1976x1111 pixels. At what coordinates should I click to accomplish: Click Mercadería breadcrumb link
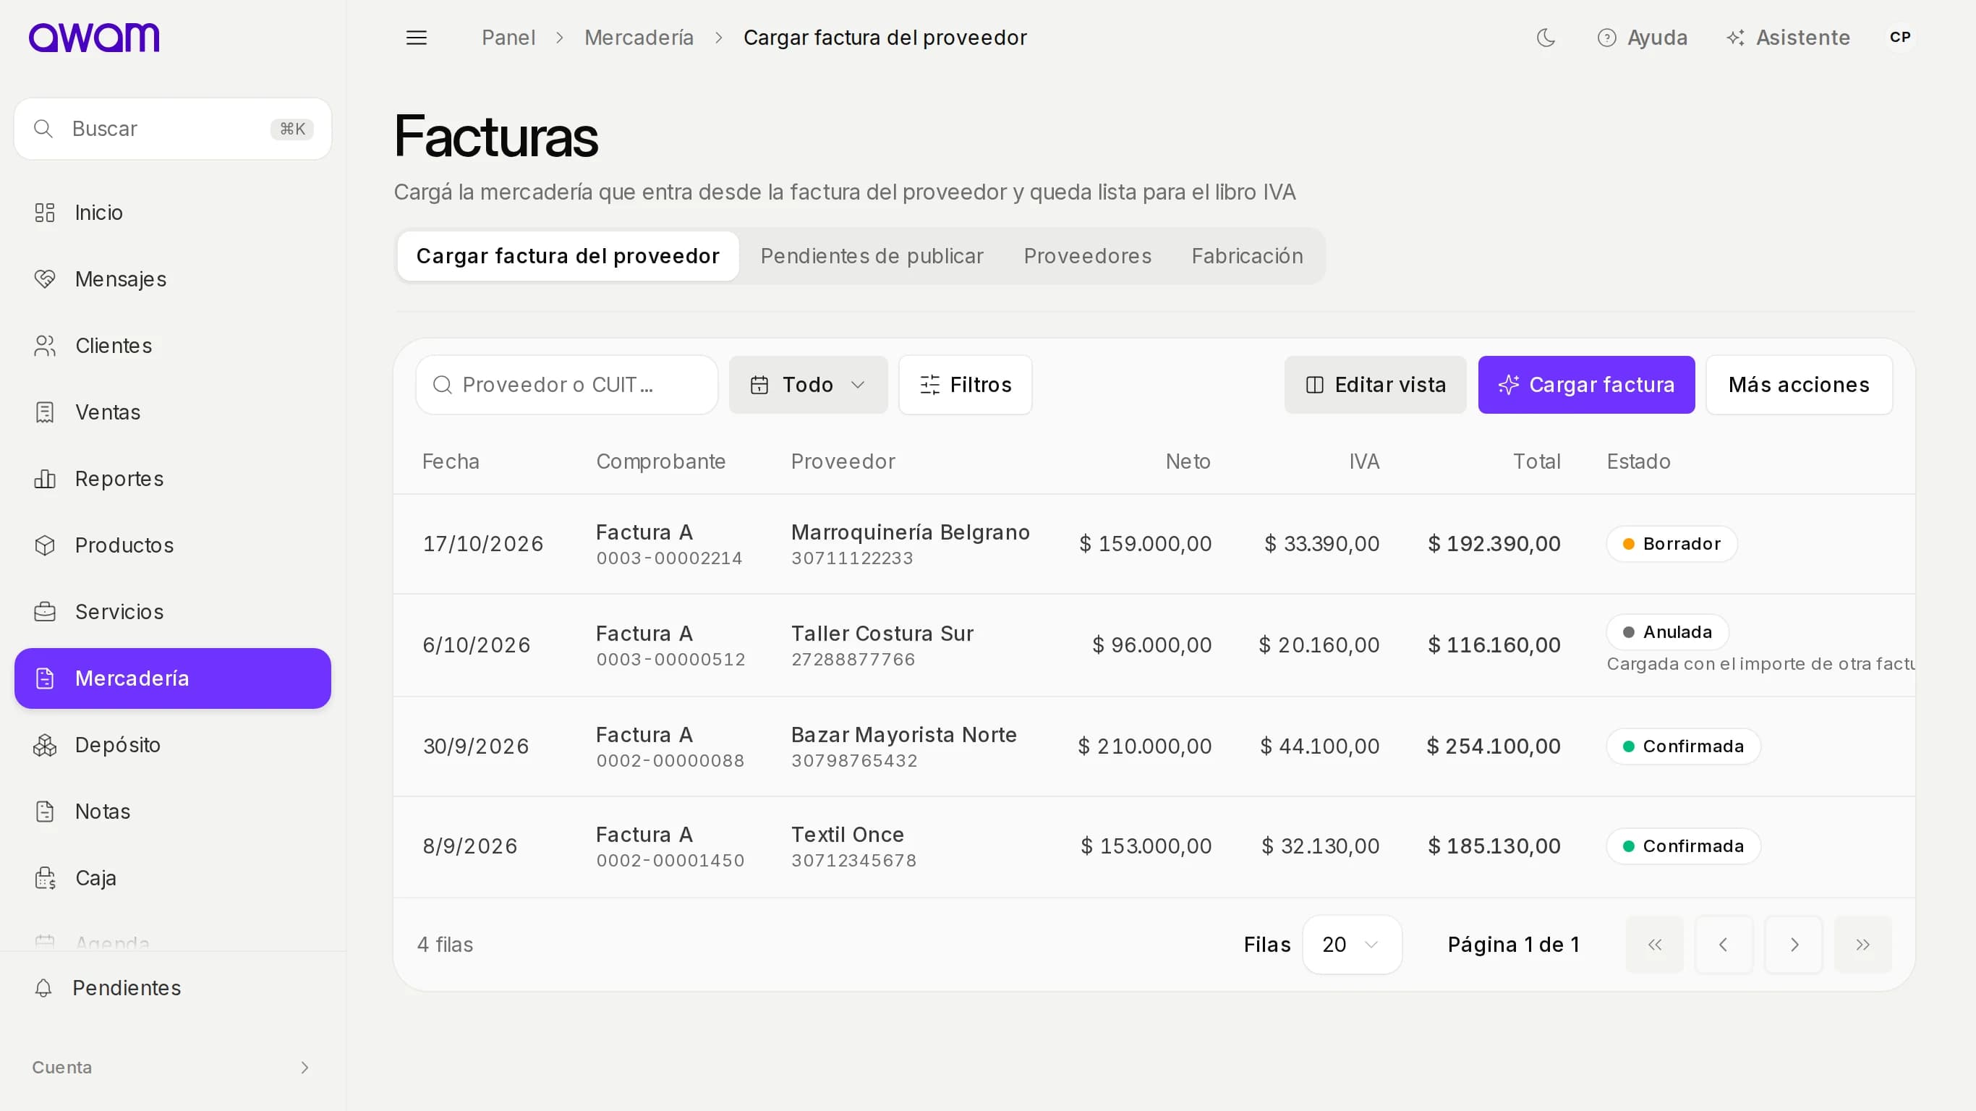click(638, 38)
